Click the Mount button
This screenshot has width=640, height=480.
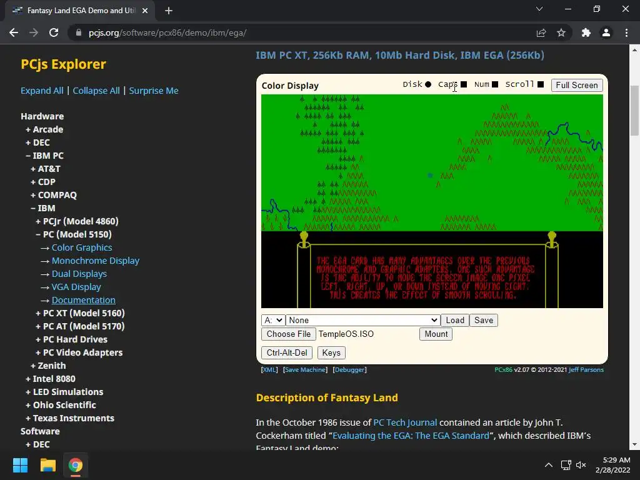pos(436,334)
